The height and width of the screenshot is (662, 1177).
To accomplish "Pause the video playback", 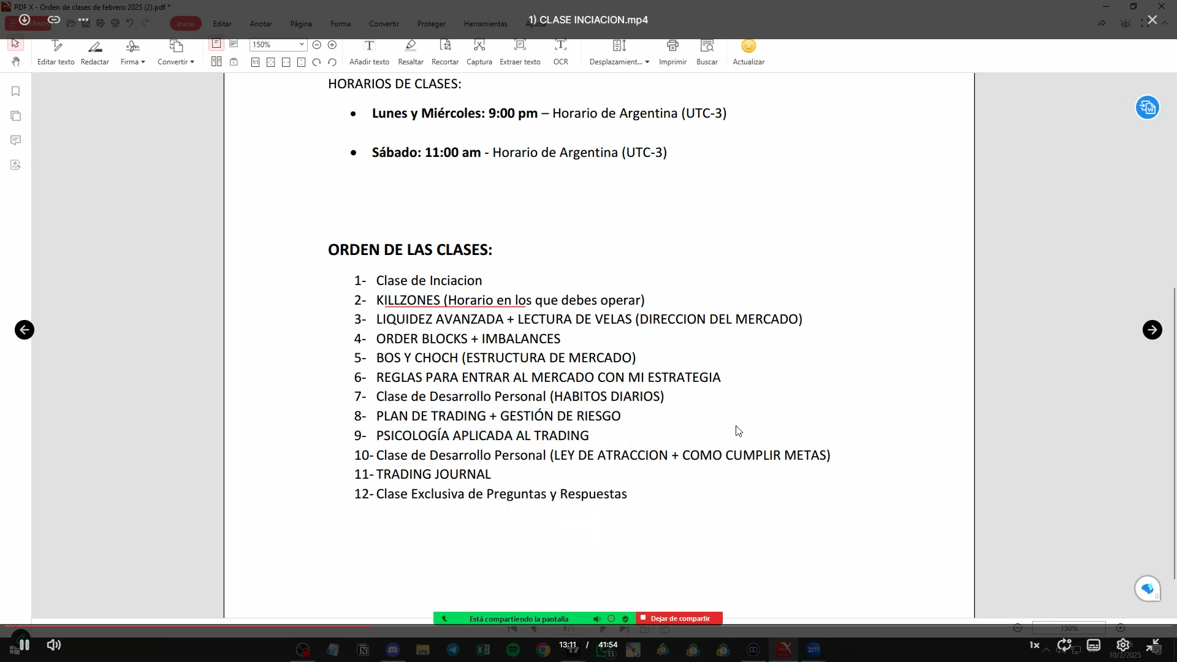I will click(24, 645).
